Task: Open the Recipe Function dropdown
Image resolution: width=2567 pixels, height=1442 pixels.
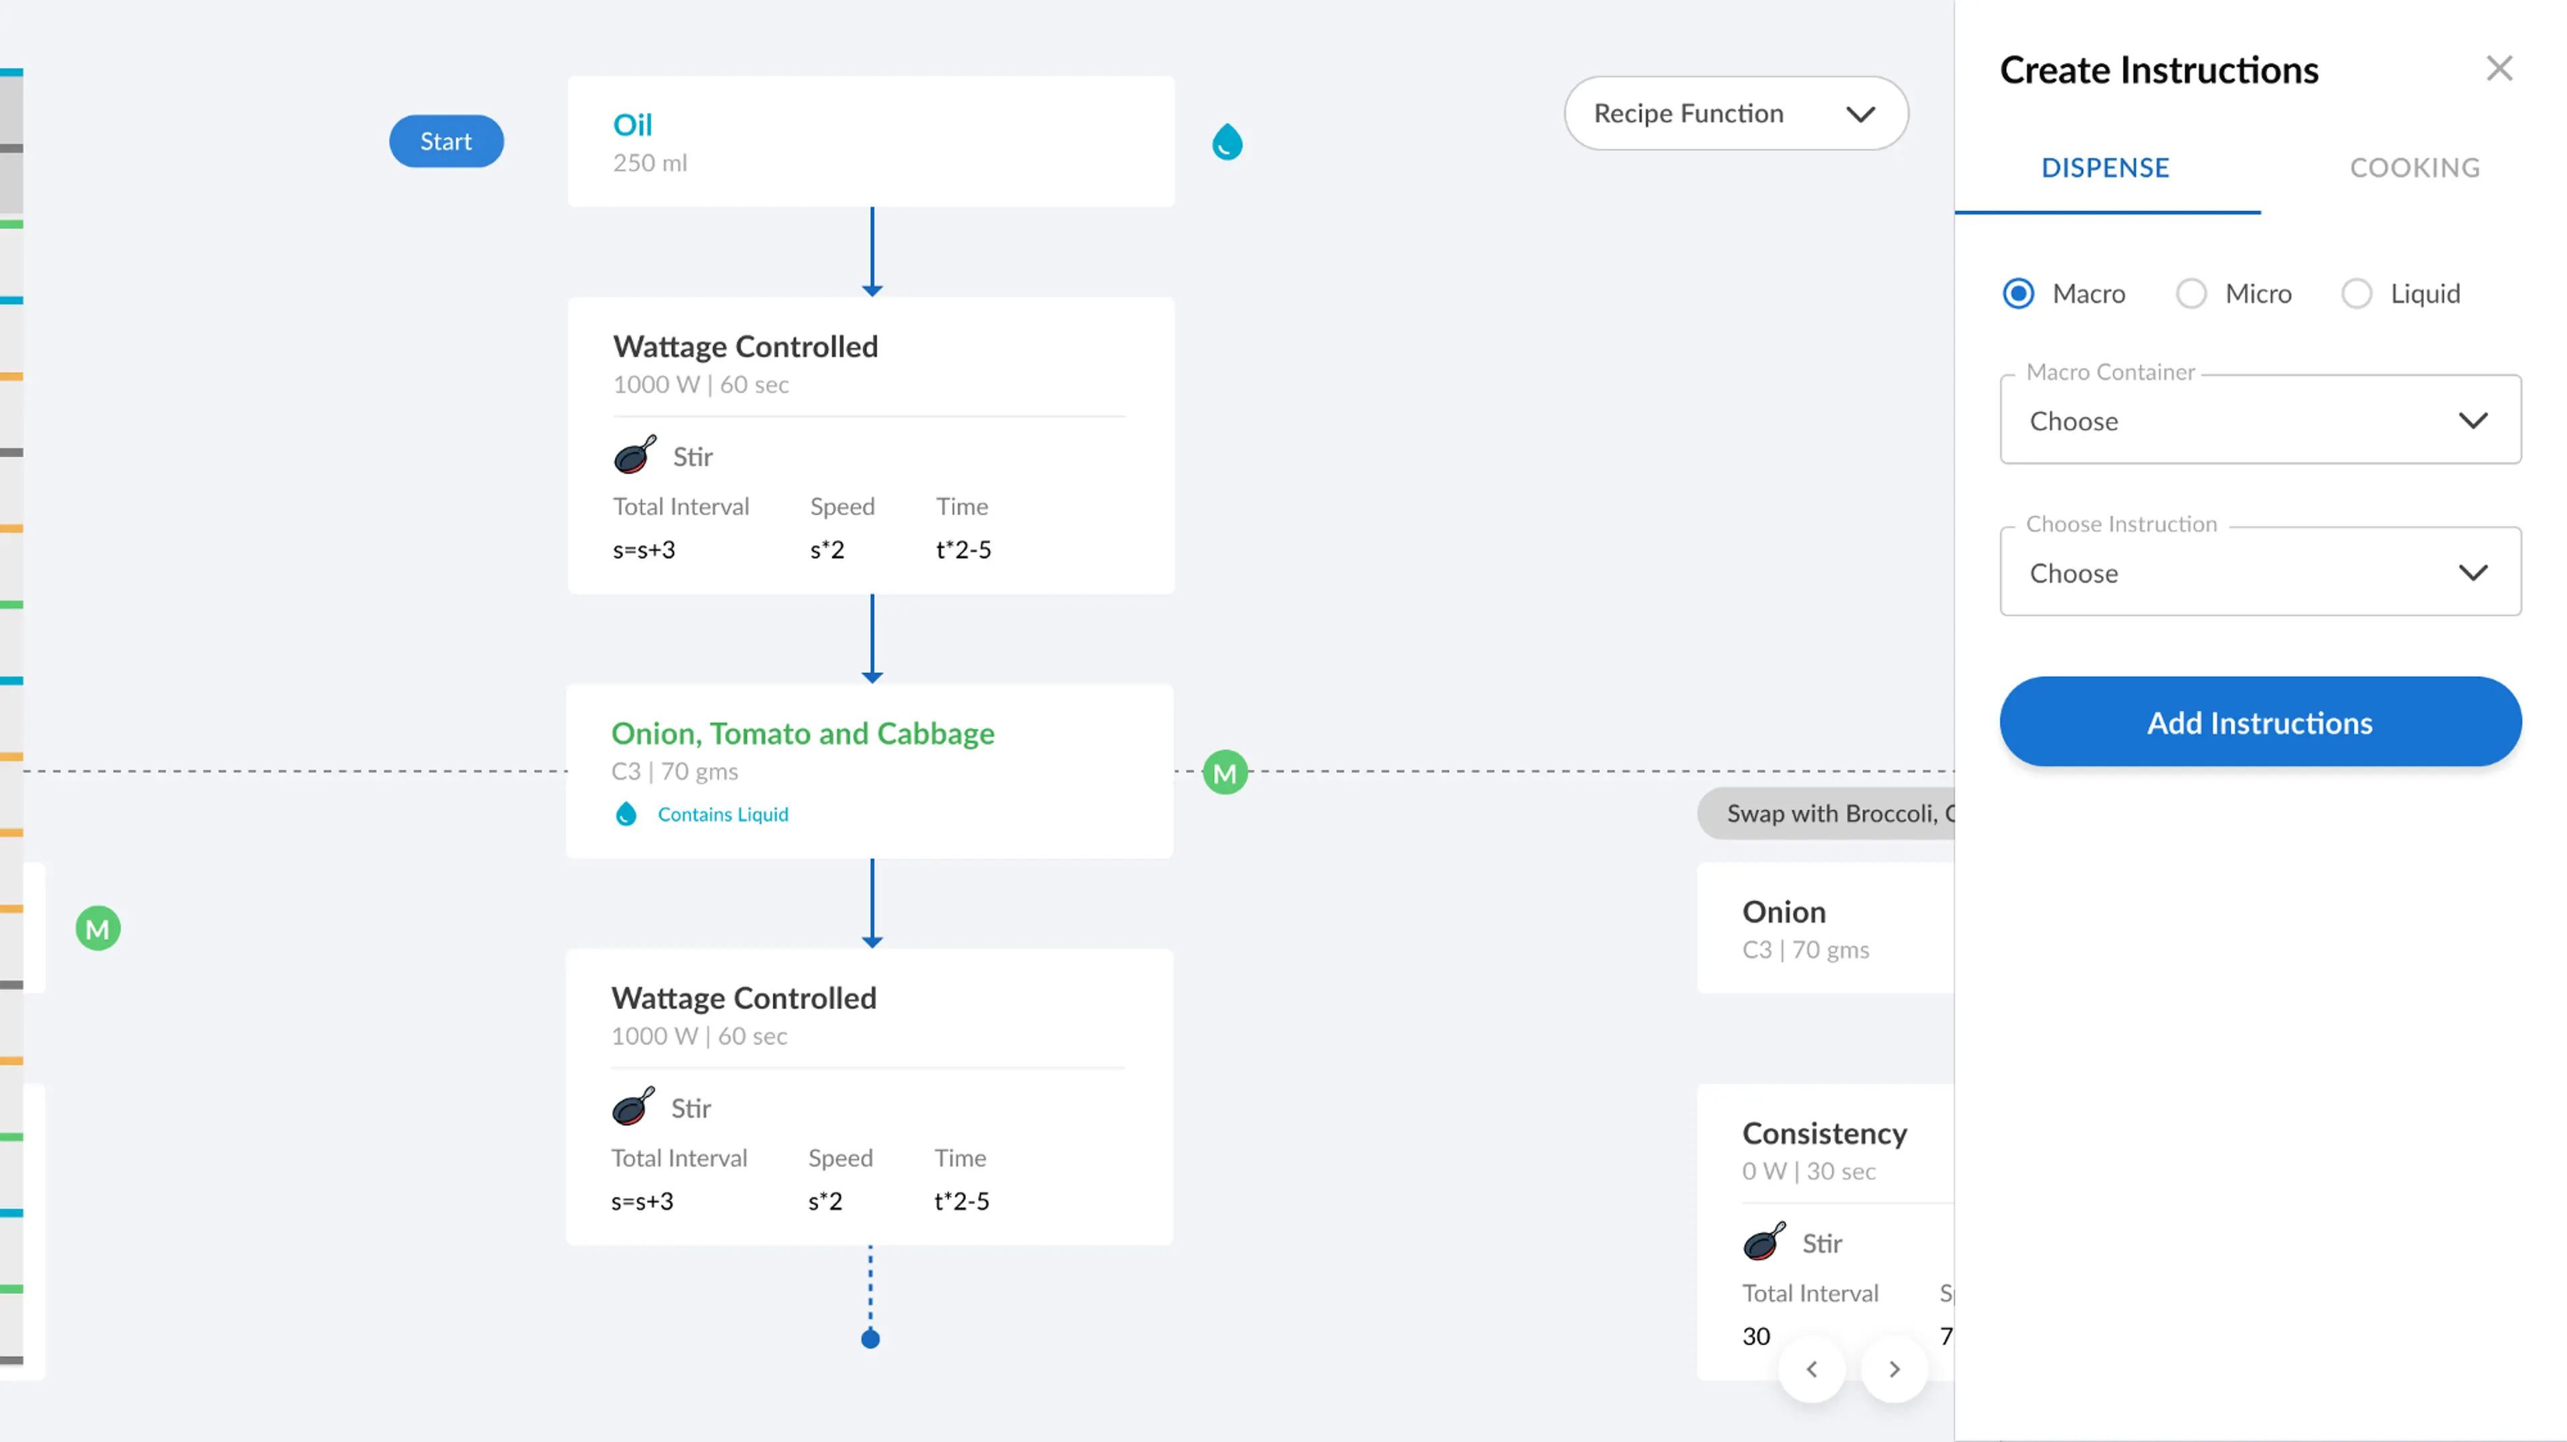Action: tap(1735, 114)
